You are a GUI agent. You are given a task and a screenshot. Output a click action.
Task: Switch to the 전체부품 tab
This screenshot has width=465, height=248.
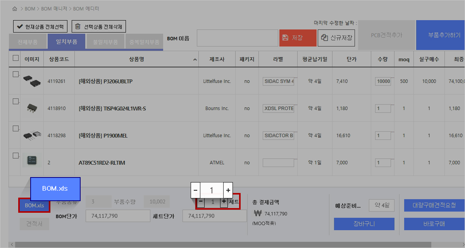click(x=28, y=42)
